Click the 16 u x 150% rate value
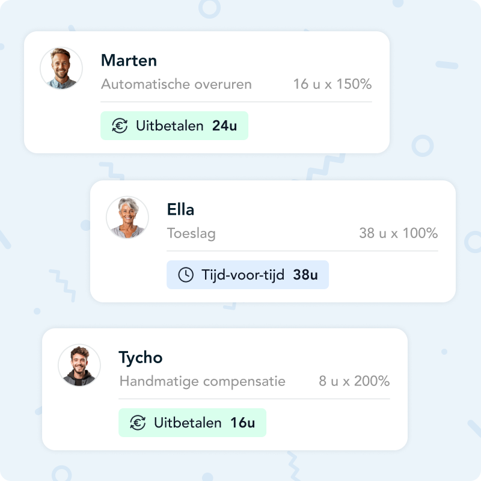Viewport: 481px width, 481px height. point(331,84)
